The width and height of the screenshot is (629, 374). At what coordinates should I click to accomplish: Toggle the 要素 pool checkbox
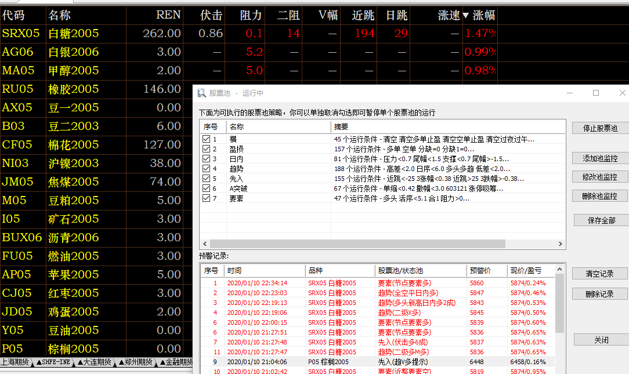[x=206, y=198]
